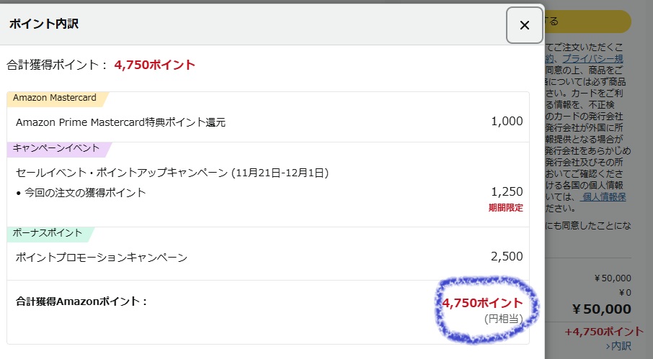Click the Amazon Mastercard category tag
Image resolution: width=653 pixels, height=359 pixels.
[x=55, y=98]
